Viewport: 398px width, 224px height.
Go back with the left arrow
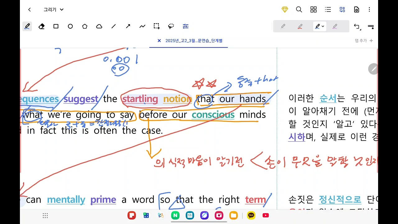coord(30,10)
